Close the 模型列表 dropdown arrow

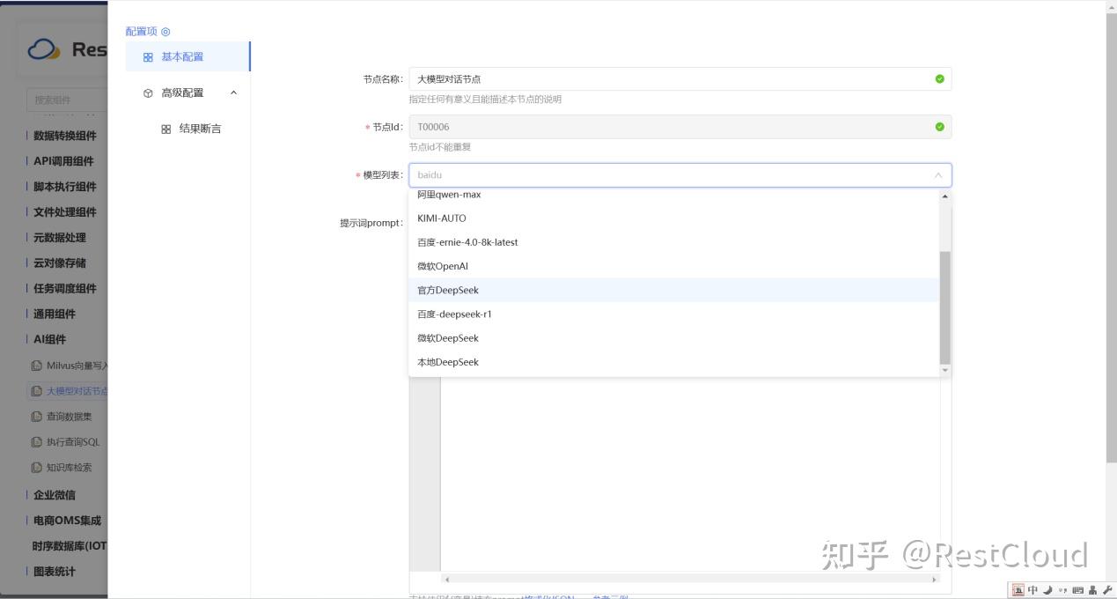[x=936, y=175]
